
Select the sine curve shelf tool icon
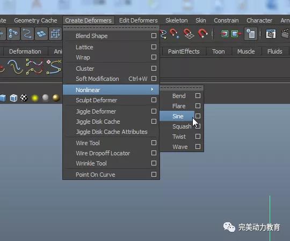15,67
